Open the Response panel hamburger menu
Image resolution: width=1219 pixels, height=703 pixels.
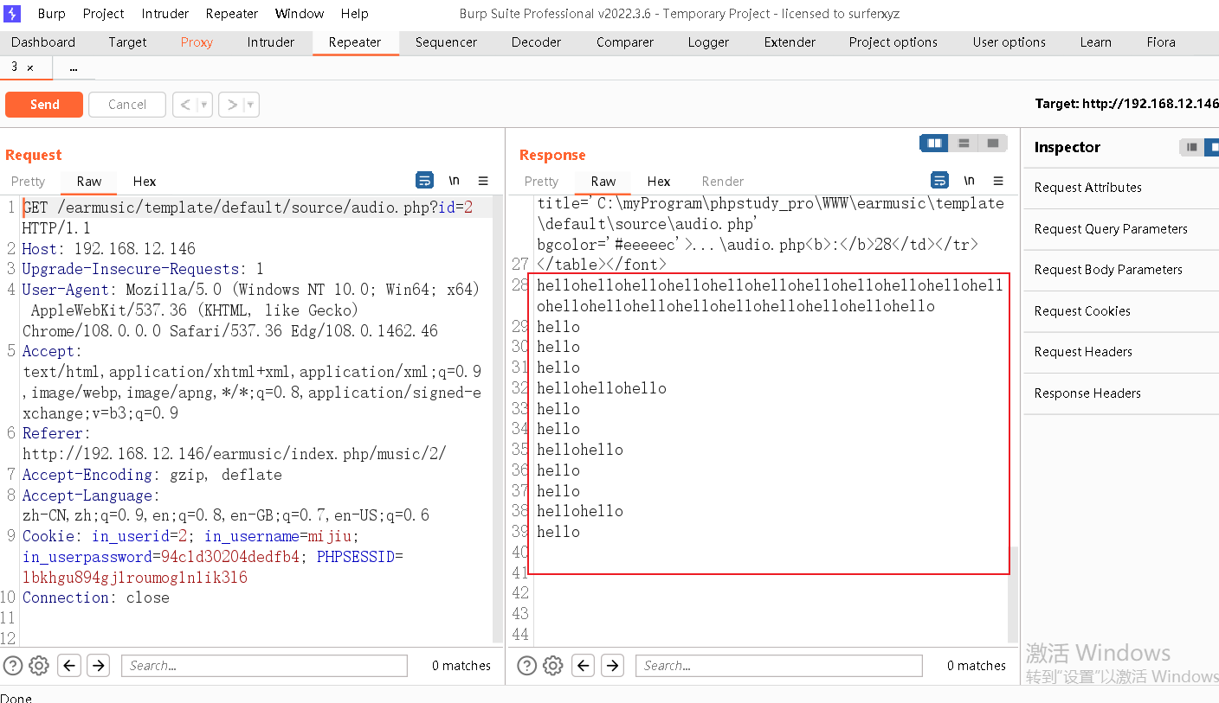pyautogui.click(x=998, y=181)
